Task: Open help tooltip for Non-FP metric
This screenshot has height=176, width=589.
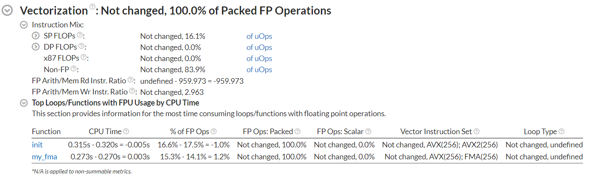Action: click(x=74, y=69)
